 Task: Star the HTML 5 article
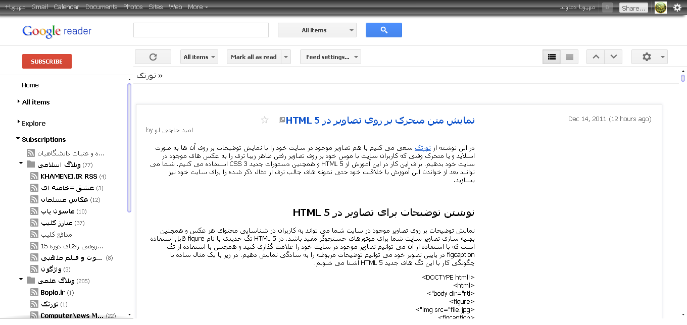coord(265,120)
